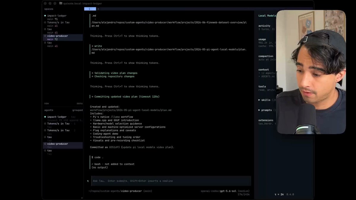The image size is (356, 200).
Task: Select tab 1 in the tab bar
Action: (90, 9)
